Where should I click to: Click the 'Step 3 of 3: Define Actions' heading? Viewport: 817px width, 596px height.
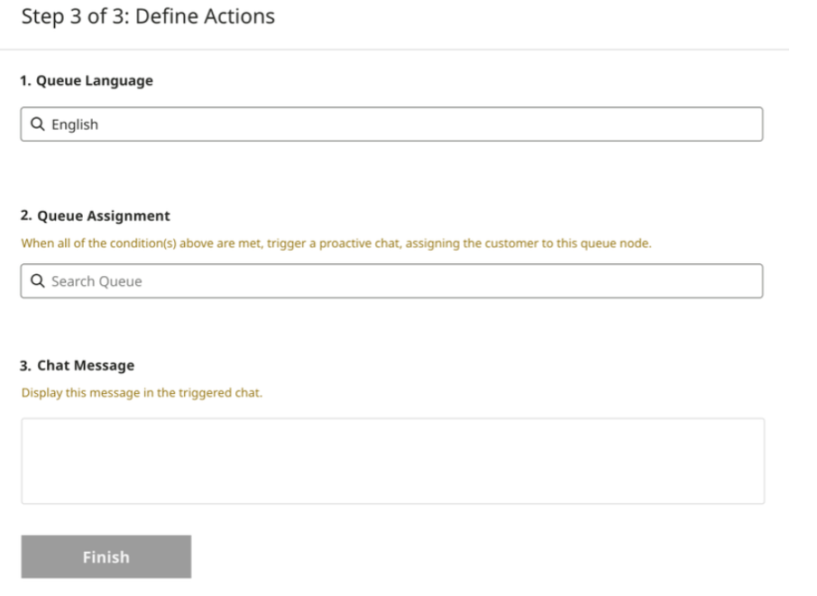[148, 16]
